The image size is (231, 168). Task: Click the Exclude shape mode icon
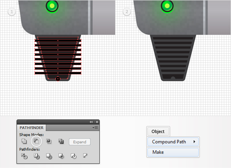[61, 141]
